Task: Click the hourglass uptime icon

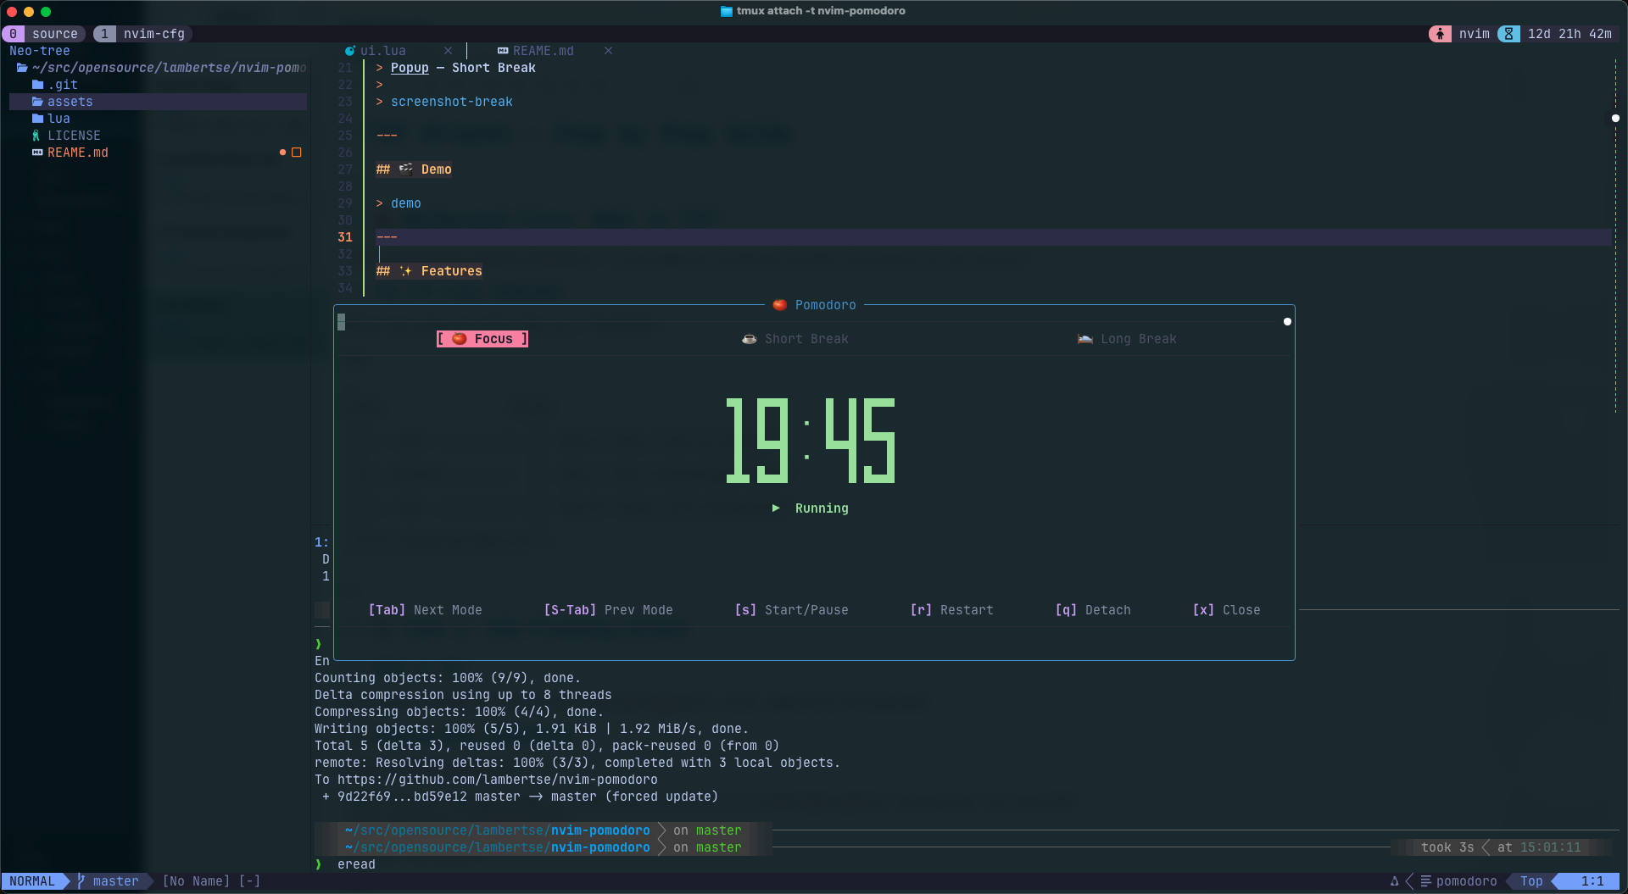Action: 1508,34
